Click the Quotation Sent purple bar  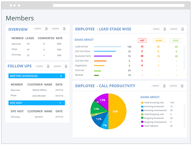pos(103,56)
